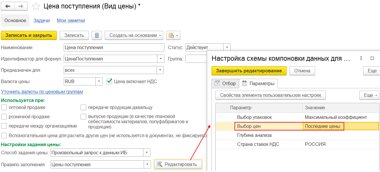Image resolution: width=380 pixels, height=172 pixels.
Task: Uncheck the Цена включает НДС checkbox
Action: point(109,81)
